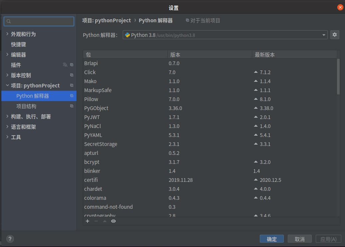The height and width of the screenshot is (247, 345).
Task: Expand the 外观和行为 section
Action: [7, 34]
